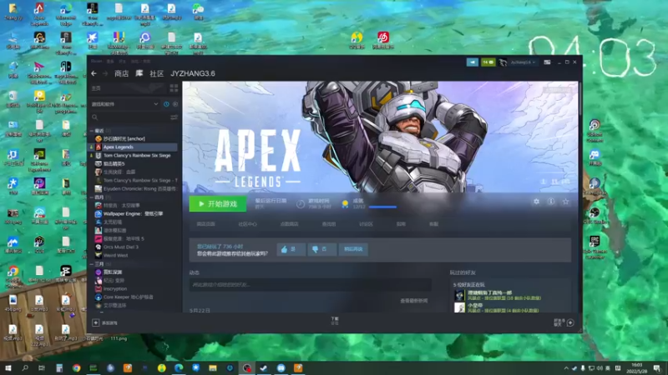Screen dimensions: 668x375
Task: Expand the games and software filter dropdown
Action: (124, 104)
